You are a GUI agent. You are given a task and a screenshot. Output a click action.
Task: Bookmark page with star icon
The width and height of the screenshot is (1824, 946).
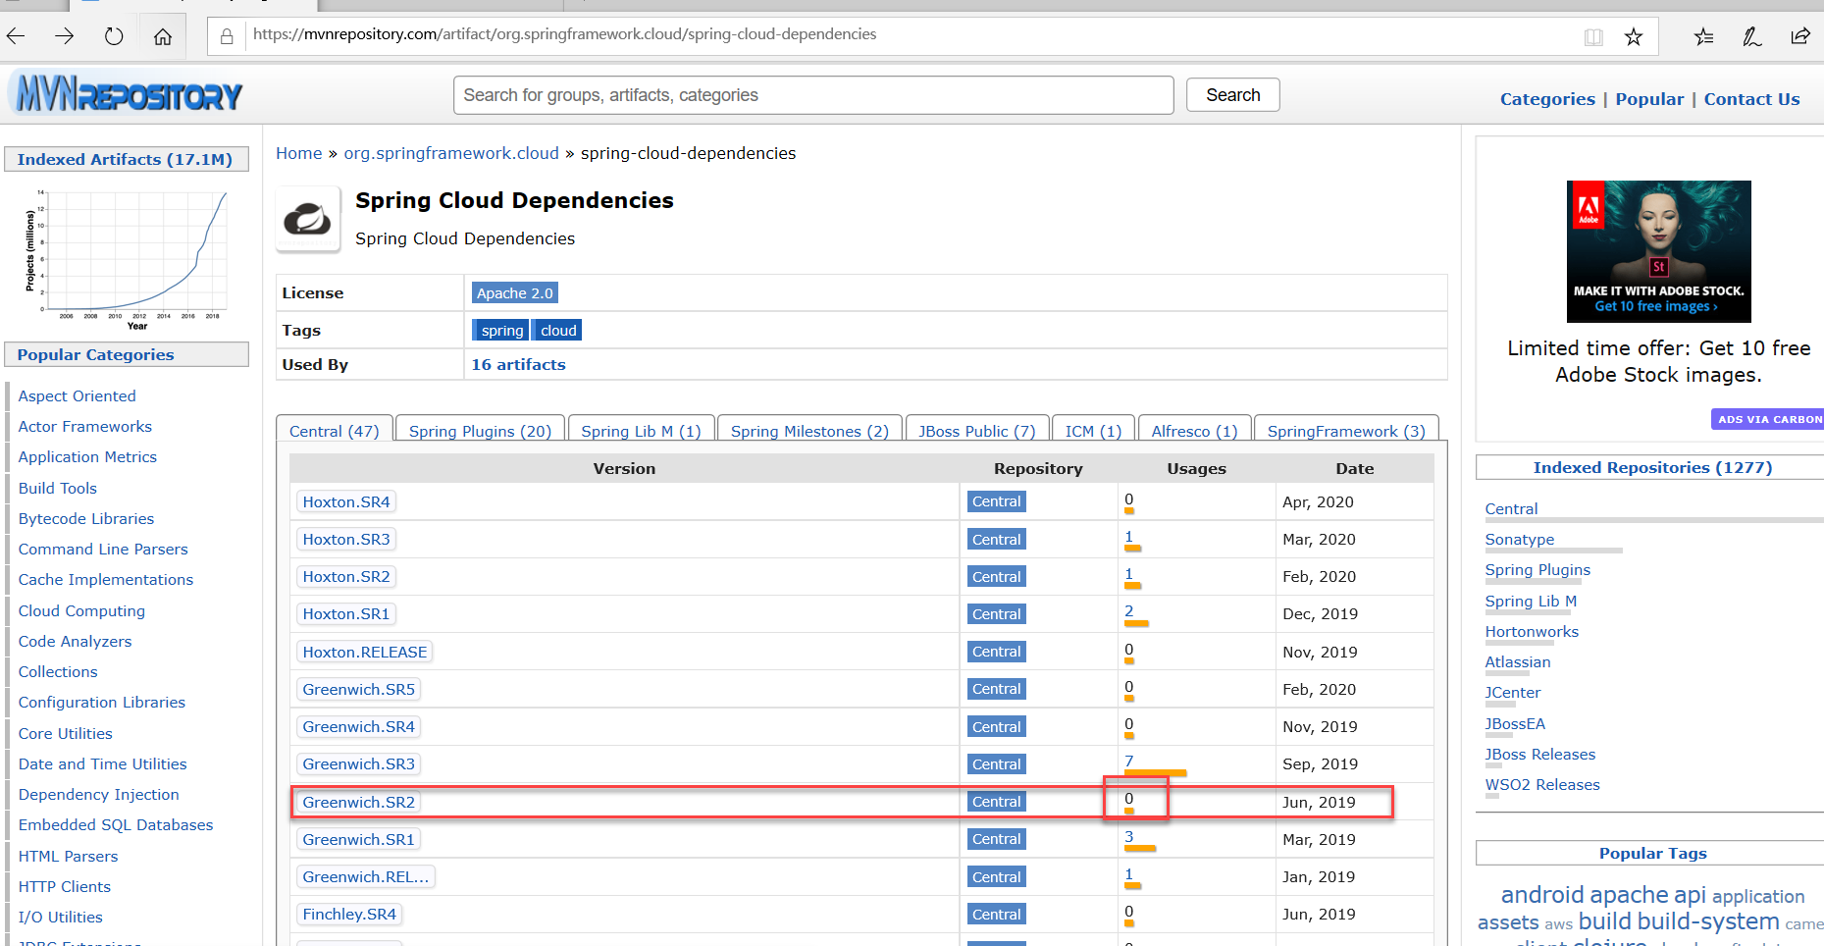(x=1634, y=37)
